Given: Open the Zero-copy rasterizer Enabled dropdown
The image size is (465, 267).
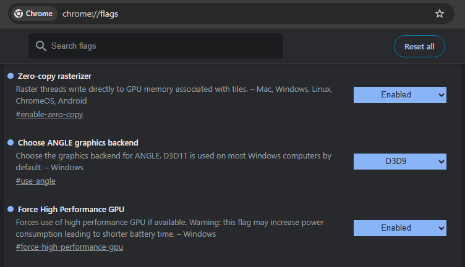Looking at the screenshot, I should (399, 95).
